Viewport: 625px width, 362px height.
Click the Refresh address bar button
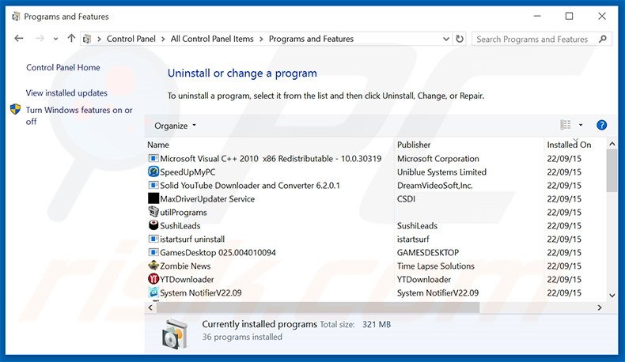pos(460,39)
